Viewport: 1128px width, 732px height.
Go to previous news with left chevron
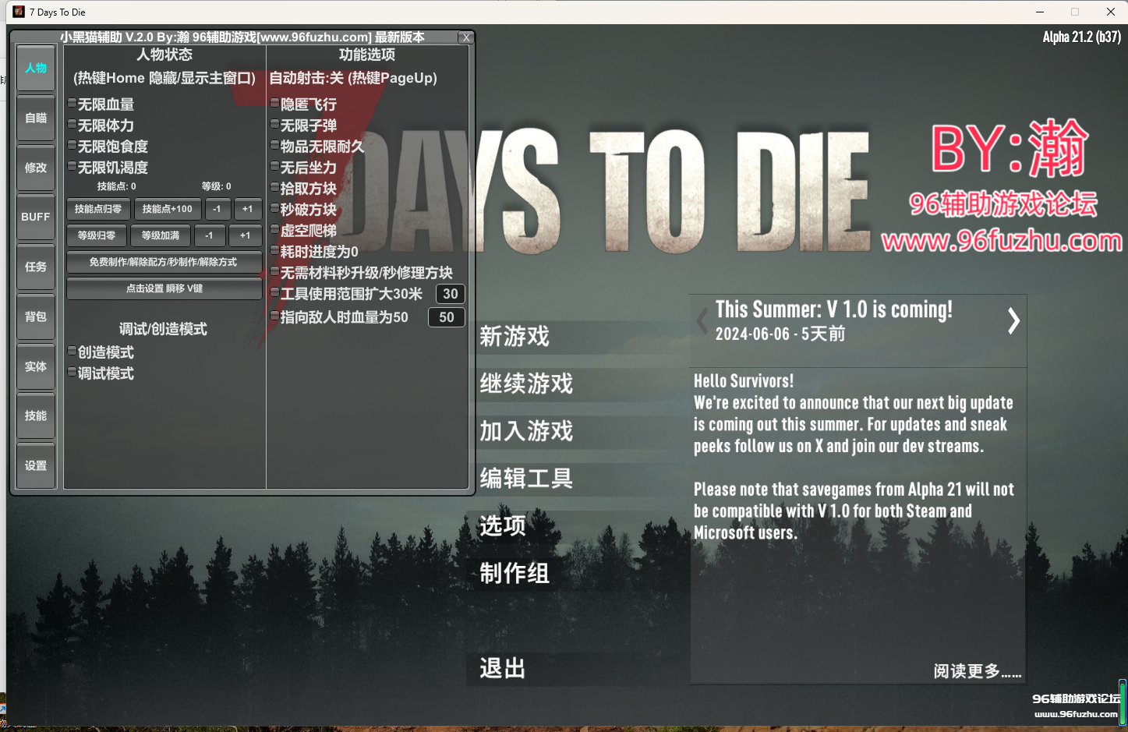pyautogui.click(x=702, y=320)
